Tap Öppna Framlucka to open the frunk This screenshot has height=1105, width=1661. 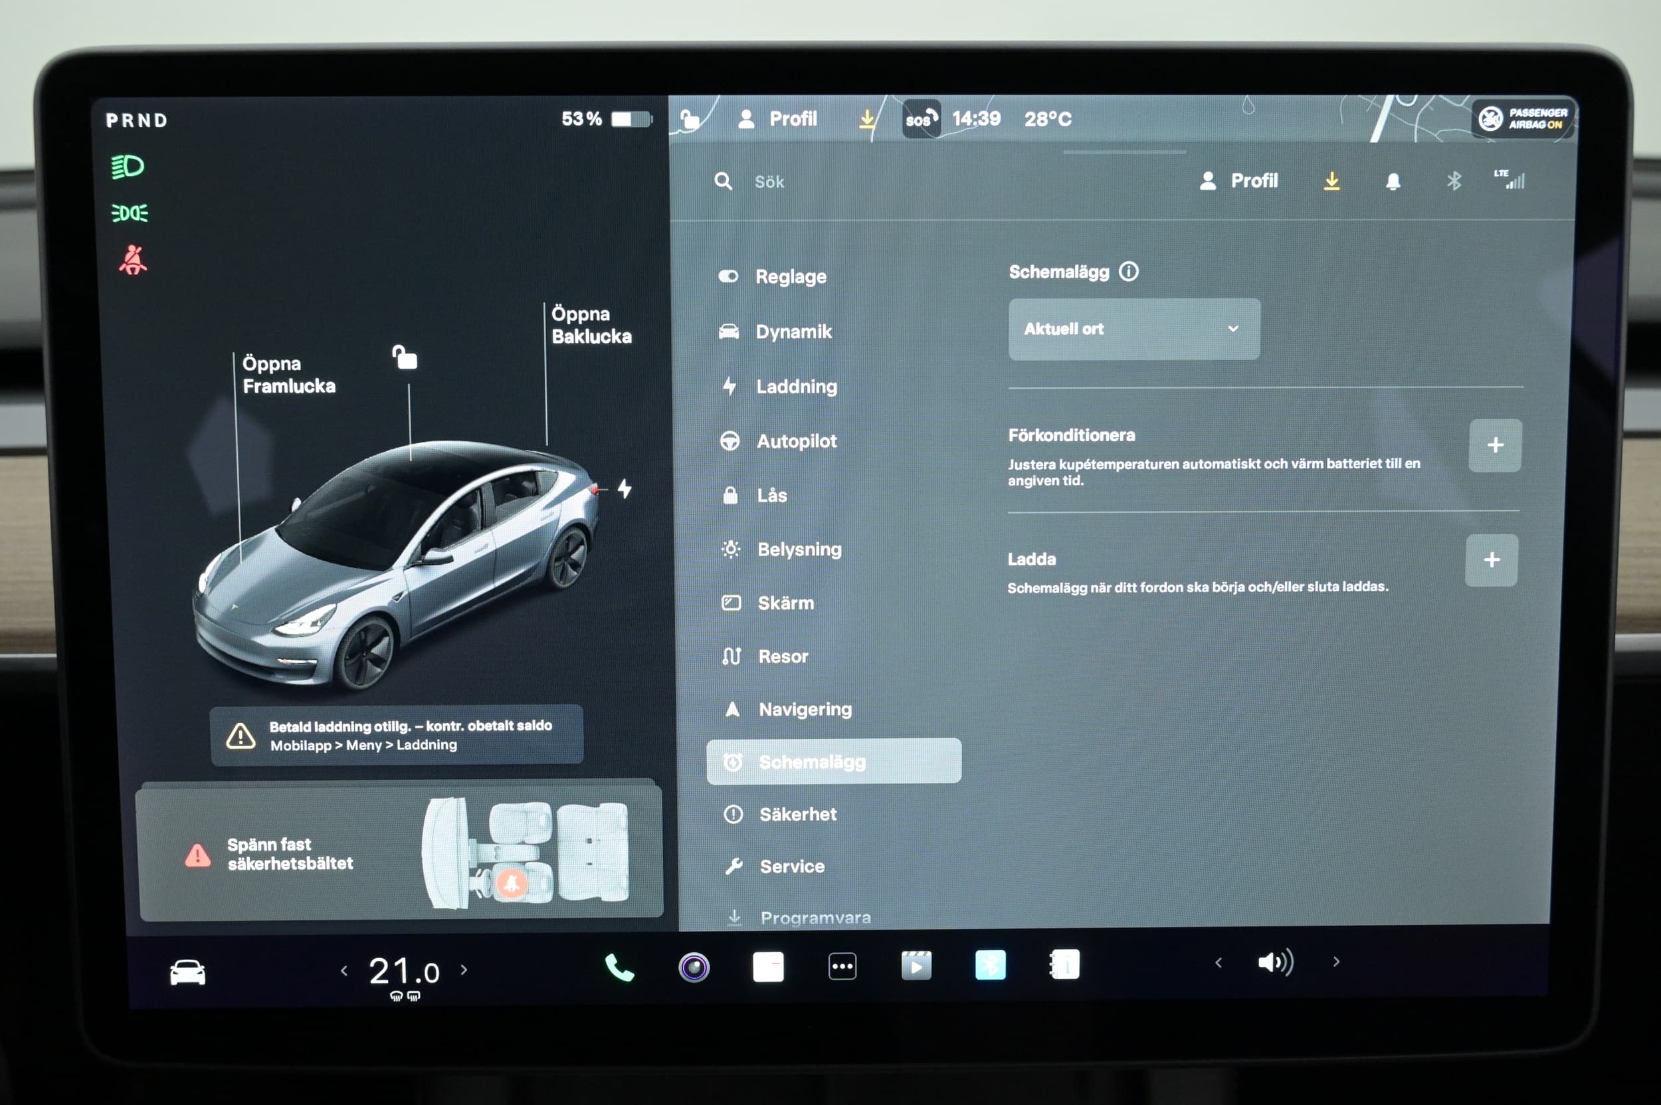click(x=289, y=375)
